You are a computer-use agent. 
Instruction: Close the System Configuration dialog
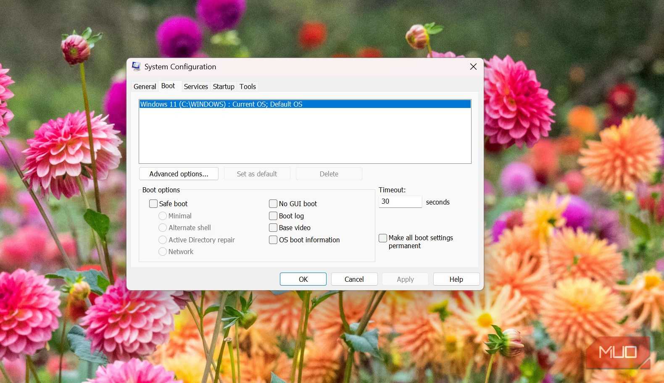click(473, 67)
